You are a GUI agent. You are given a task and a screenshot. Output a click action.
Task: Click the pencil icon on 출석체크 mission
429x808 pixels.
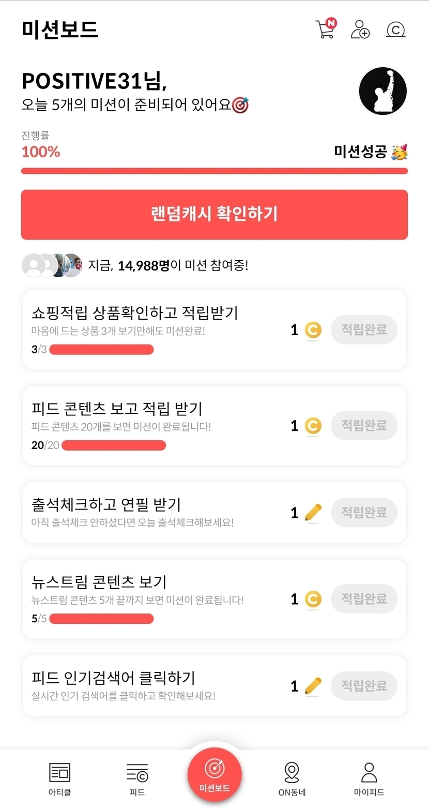click(313, 513)
